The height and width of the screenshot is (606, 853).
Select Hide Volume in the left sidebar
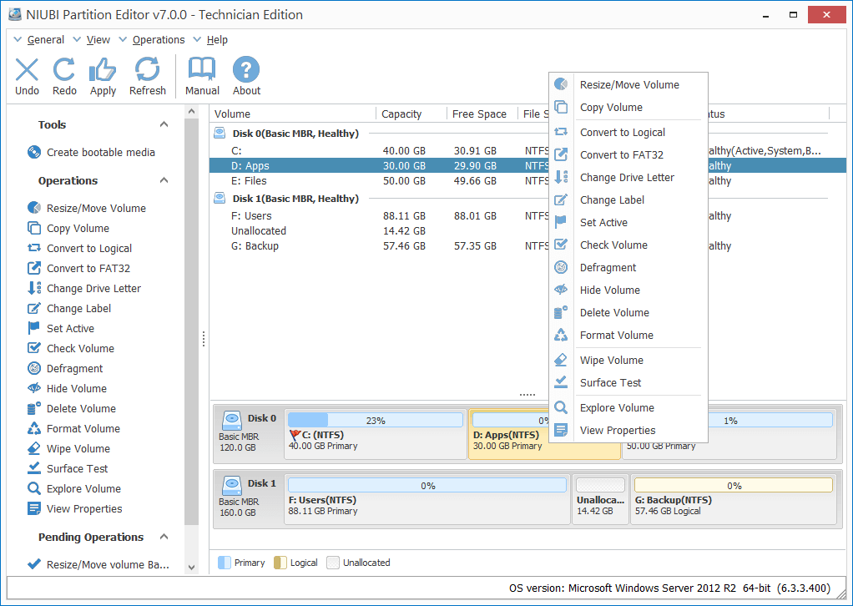point(67,388)
